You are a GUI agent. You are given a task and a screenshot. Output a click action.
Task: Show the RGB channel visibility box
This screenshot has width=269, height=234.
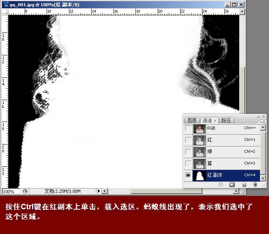pyautogui.click(x=188, y=128)
